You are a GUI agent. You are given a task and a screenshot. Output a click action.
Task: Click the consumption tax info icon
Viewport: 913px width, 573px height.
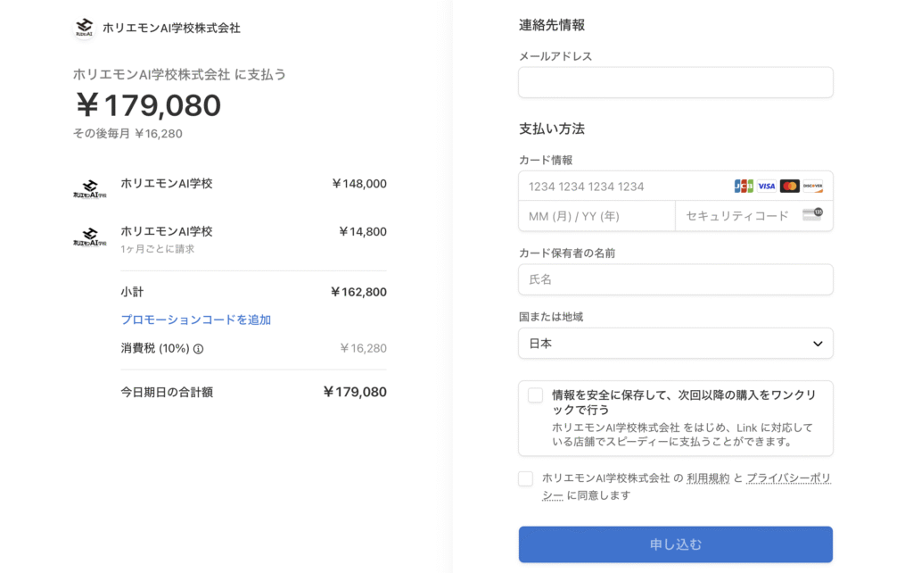199,349
